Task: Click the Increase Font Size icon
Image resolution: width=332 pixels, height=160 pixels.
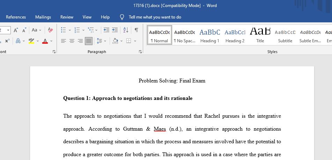Action: 16,30
